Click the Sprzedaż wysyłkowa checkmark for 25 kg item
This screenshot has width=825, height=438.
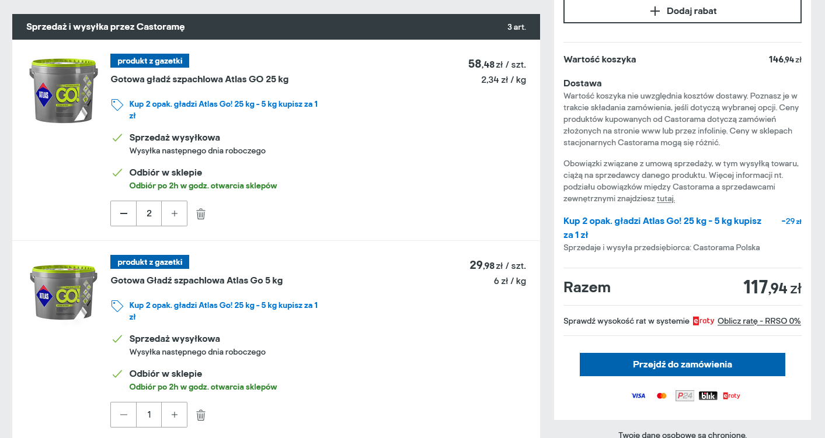pyautogui.click(x=117, y=138)
